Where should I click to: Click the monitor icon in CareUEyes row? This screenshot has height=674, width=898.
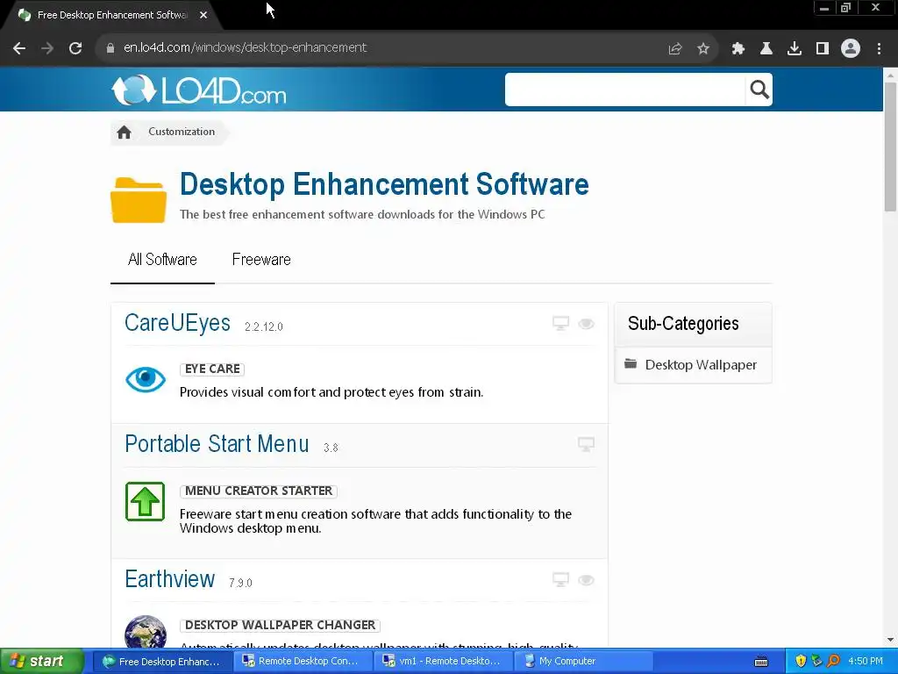[560, 323]
